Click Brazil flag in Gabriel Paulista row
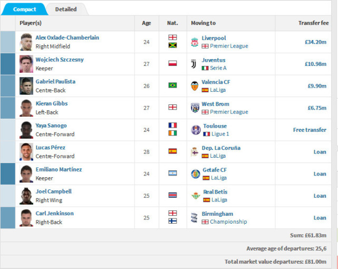Image resolution: width=338 pixels, height=269 pixels. coord(172,85)
